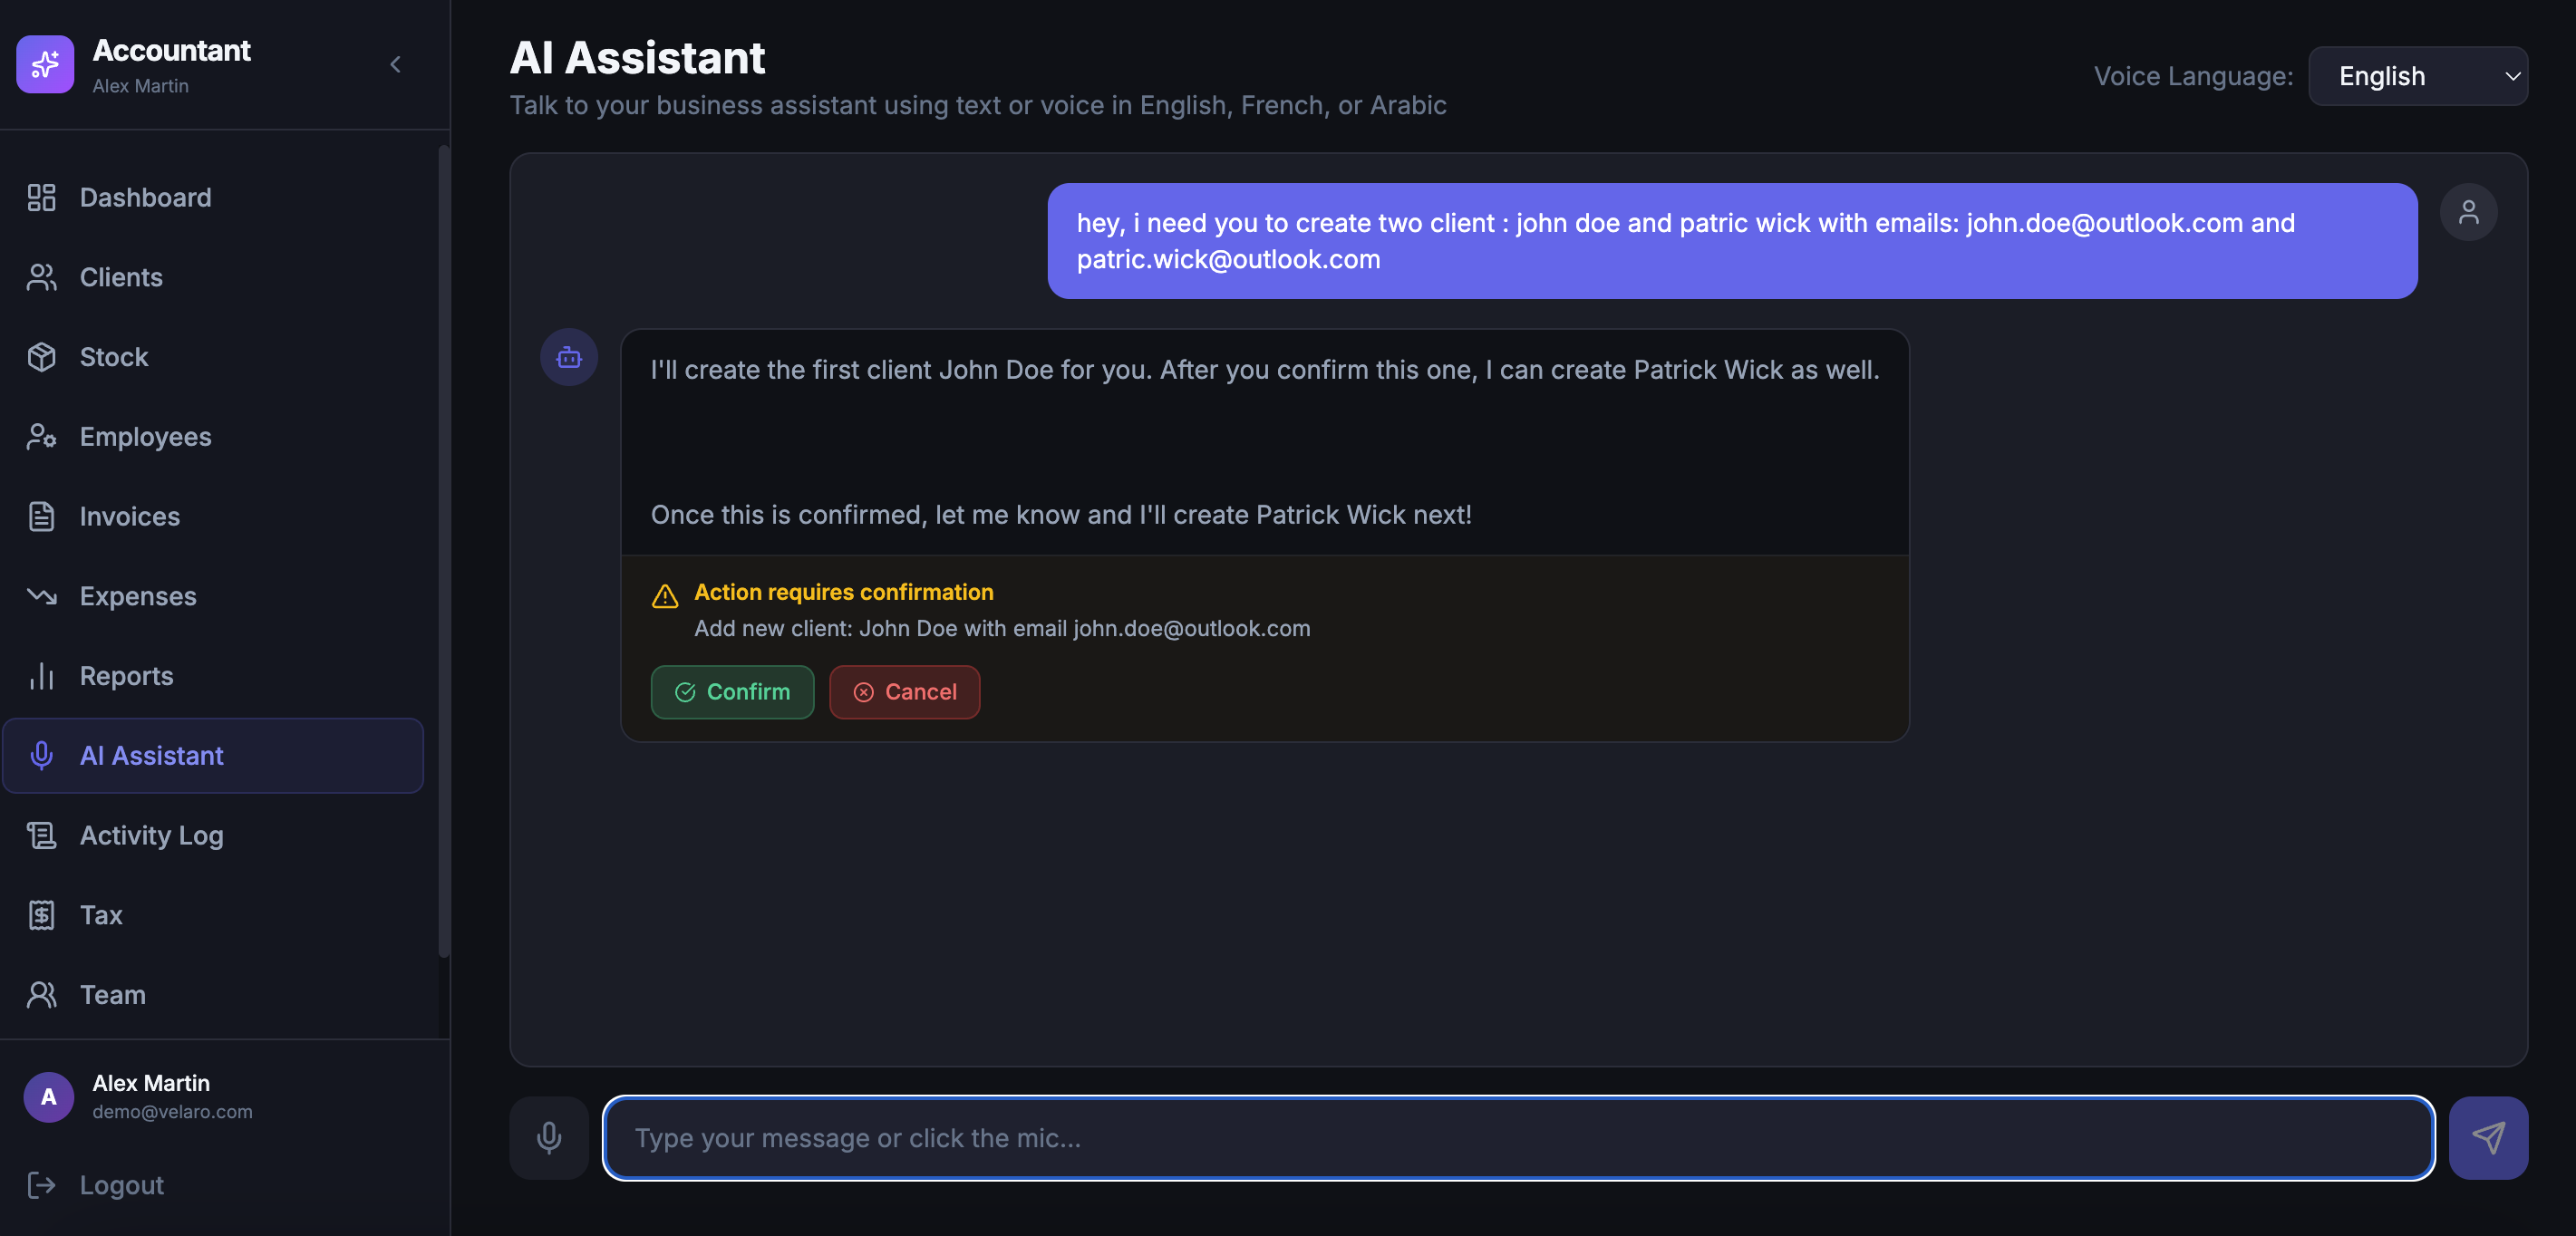Image resolution: width=2576 pixels, height=1236 pixels.
Task: Go to the Clients section
Action: (x=121, y=277)
